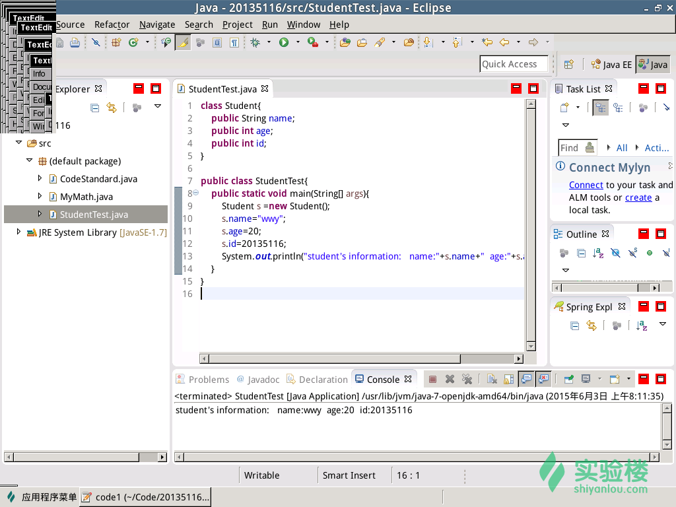Viewport: 676px width, 507px height.
Task: Click Pin Console icon
Action: click(568, 379)
